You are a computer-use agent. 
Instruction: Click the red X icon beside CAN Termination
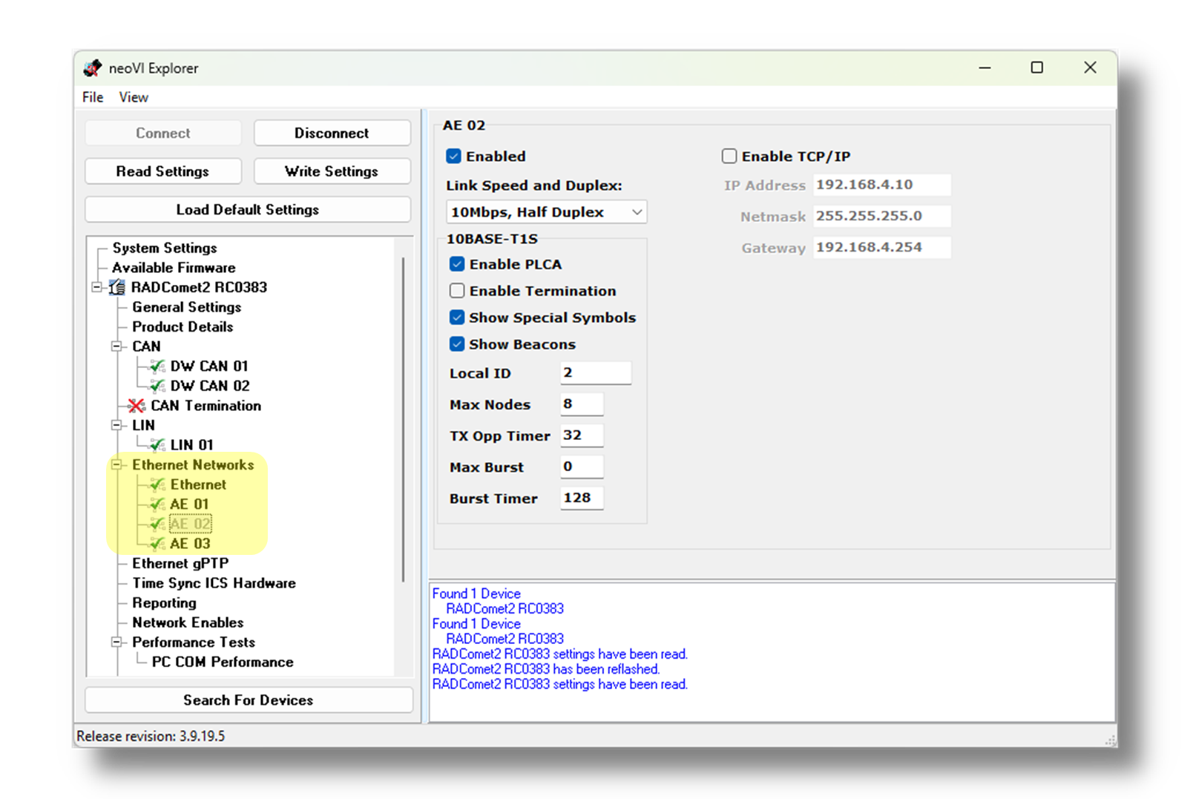137,406
